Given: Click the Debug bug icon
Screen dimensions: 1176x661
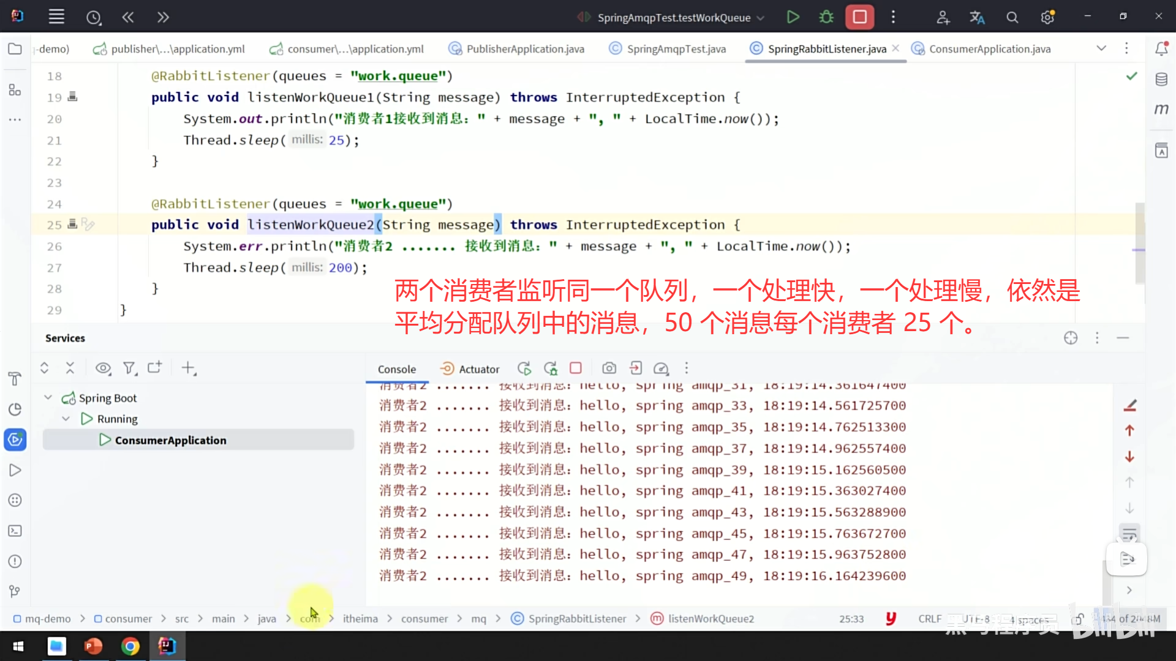Looking at the screenshot, I should click(826, 17).
